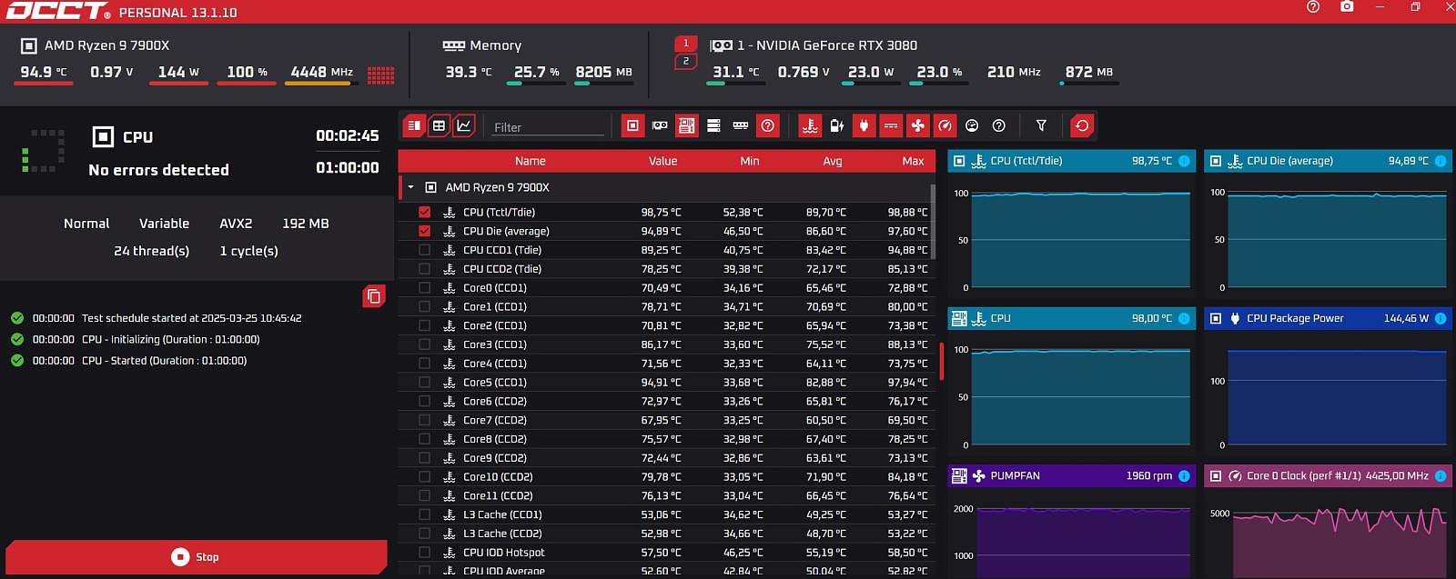Viewport: 1456px width, 579px height.
Task: Toggle memory sensors filter icon
Action: 741,125
